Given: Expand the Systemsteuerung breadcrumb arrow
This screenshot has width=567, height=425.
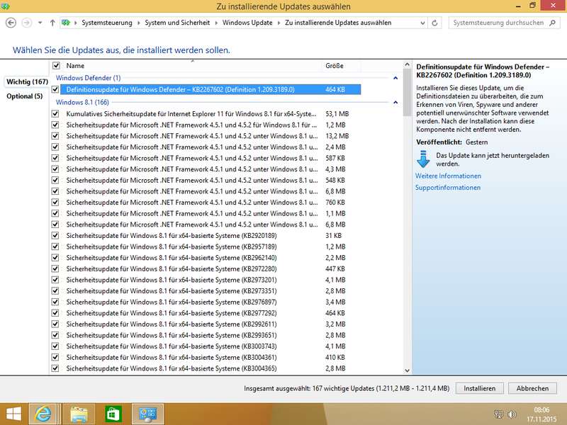Looking at the screenshot, I should click(x=138, y=23).
